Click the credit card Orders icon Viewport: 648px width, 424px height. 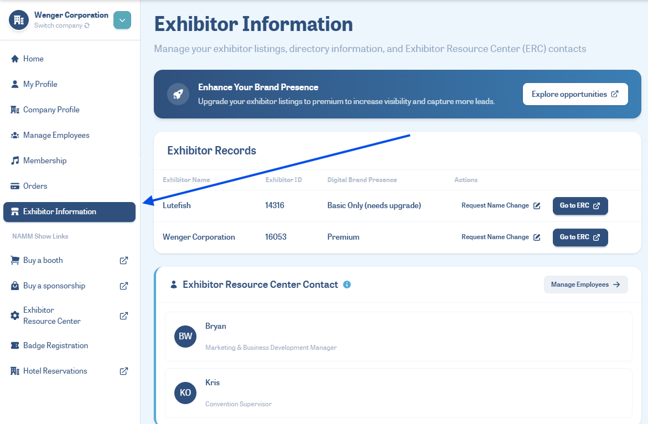pyautogui.click(x=15, y=186)
